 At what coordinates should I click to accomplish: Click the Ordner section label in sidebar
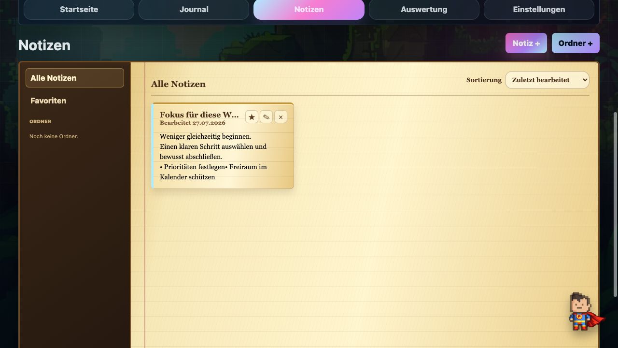pyautogui.click(x=40, y=121)
